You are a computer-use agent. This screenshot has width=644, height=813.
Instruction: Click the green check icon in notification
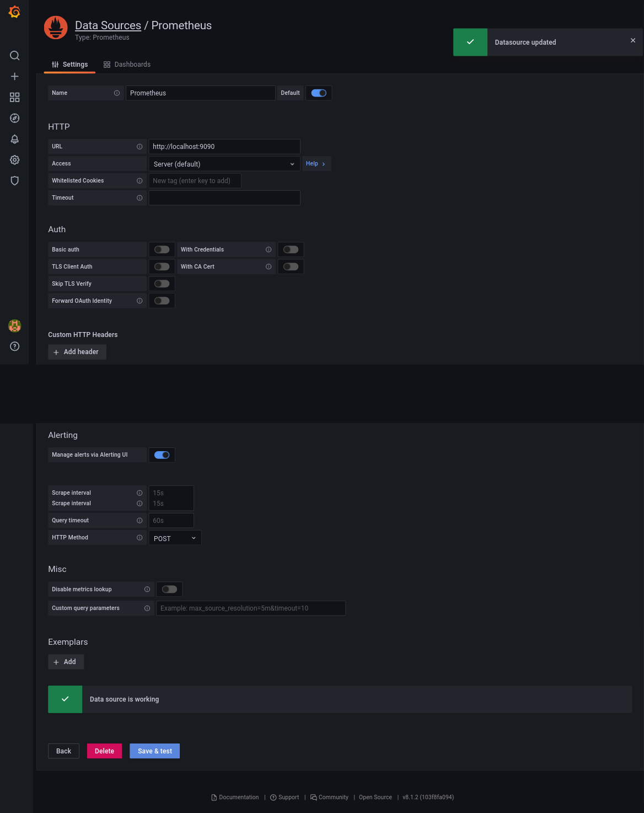[x=470, y=42]
